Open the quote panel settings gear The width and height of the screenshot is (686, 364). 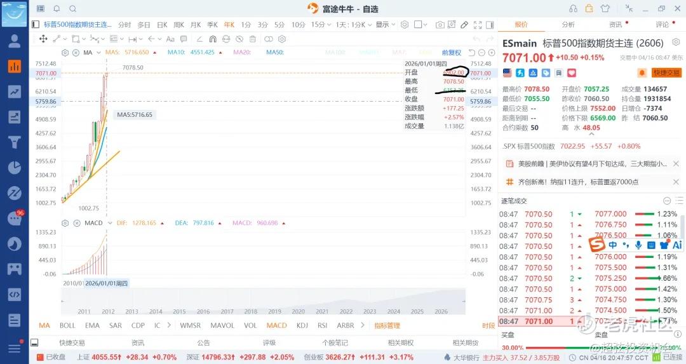click(676, 43)
